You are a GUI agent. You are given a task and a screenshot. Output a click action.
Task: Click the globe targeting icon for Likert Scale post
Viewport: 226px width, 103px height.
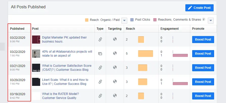[115, 81]
